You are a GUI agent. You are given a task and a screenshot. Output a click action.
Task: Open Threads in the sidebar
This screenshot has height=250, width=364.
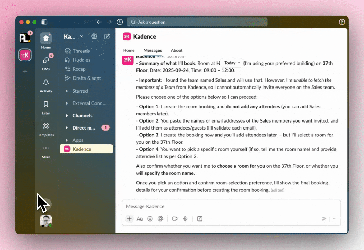(81, 51)
